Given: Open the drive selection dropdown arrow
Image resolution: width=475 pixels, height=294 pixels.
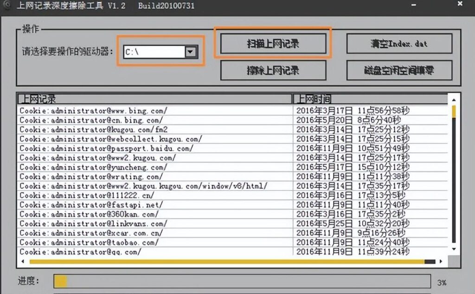Looking at the screenshot, I should point(191,52).
